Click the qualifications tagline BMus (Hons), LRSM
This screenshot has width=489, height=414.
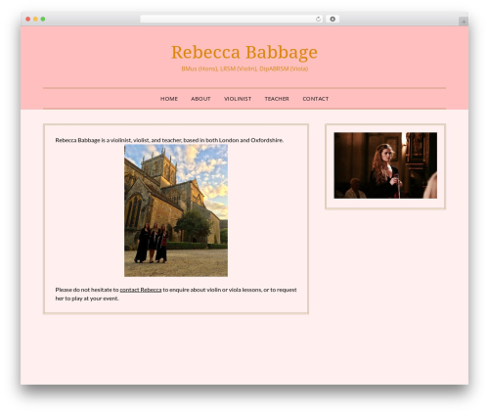point(244,69)
